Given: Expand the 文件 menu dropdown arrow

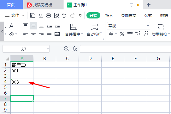Looking at the screenshot, I should pos(23,16).
